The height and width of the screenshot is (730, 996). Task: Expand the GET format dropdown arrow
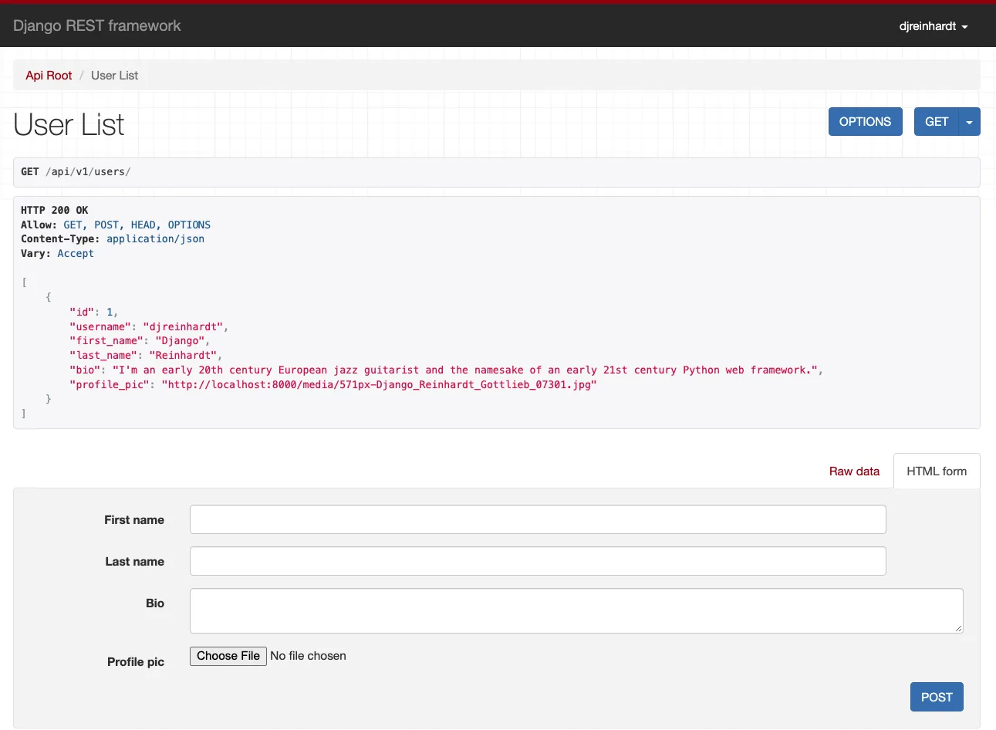969,122
